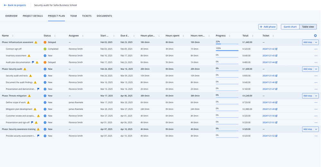Click plus icon in Add phase button
The height and width of the screenshot is (167, 321).
click(x=261, y=27)
